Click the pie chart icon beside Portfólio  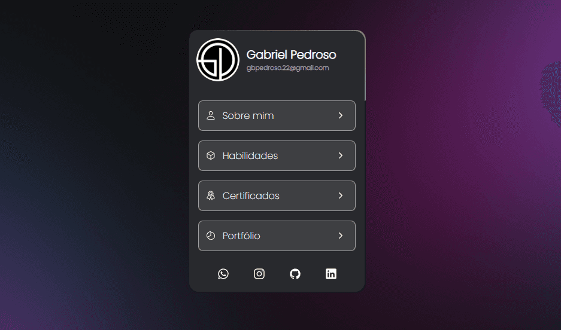click(x=211, y=236)
